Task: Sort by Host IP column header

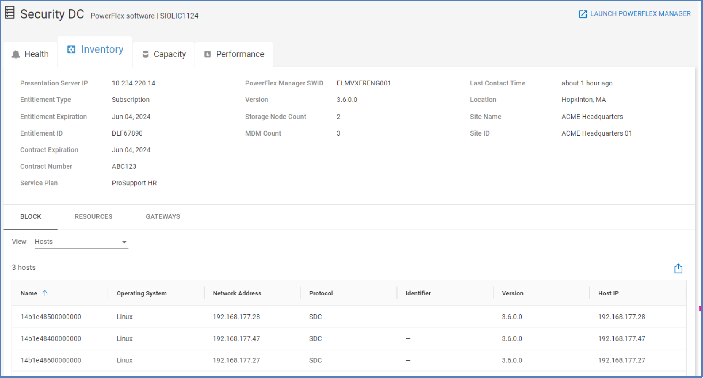Action: pyautogui.click(x=609, y=293)
